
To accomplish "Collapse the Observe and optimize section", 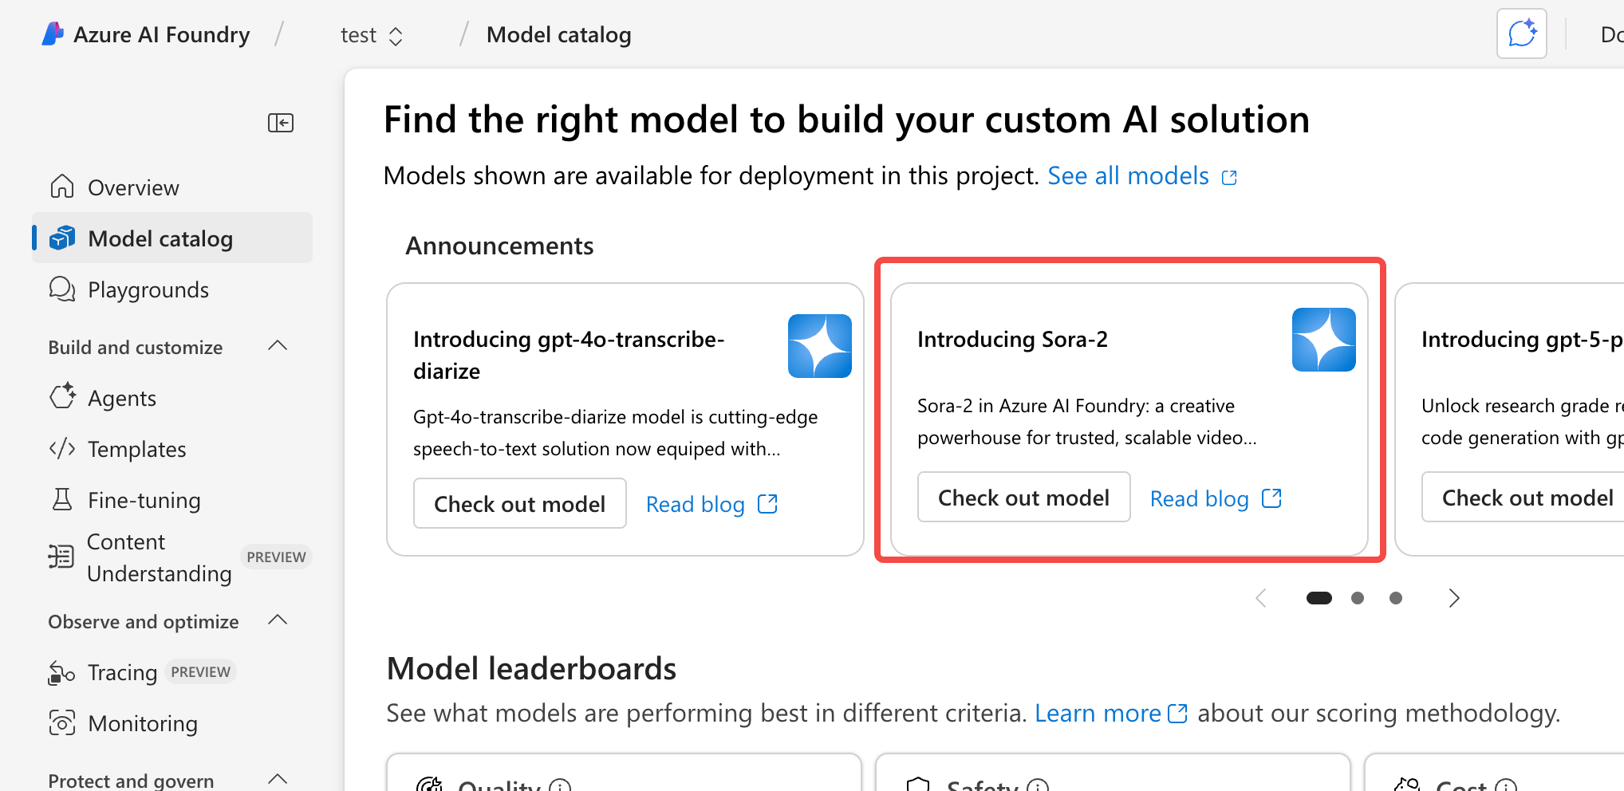I will pos(278,620).
